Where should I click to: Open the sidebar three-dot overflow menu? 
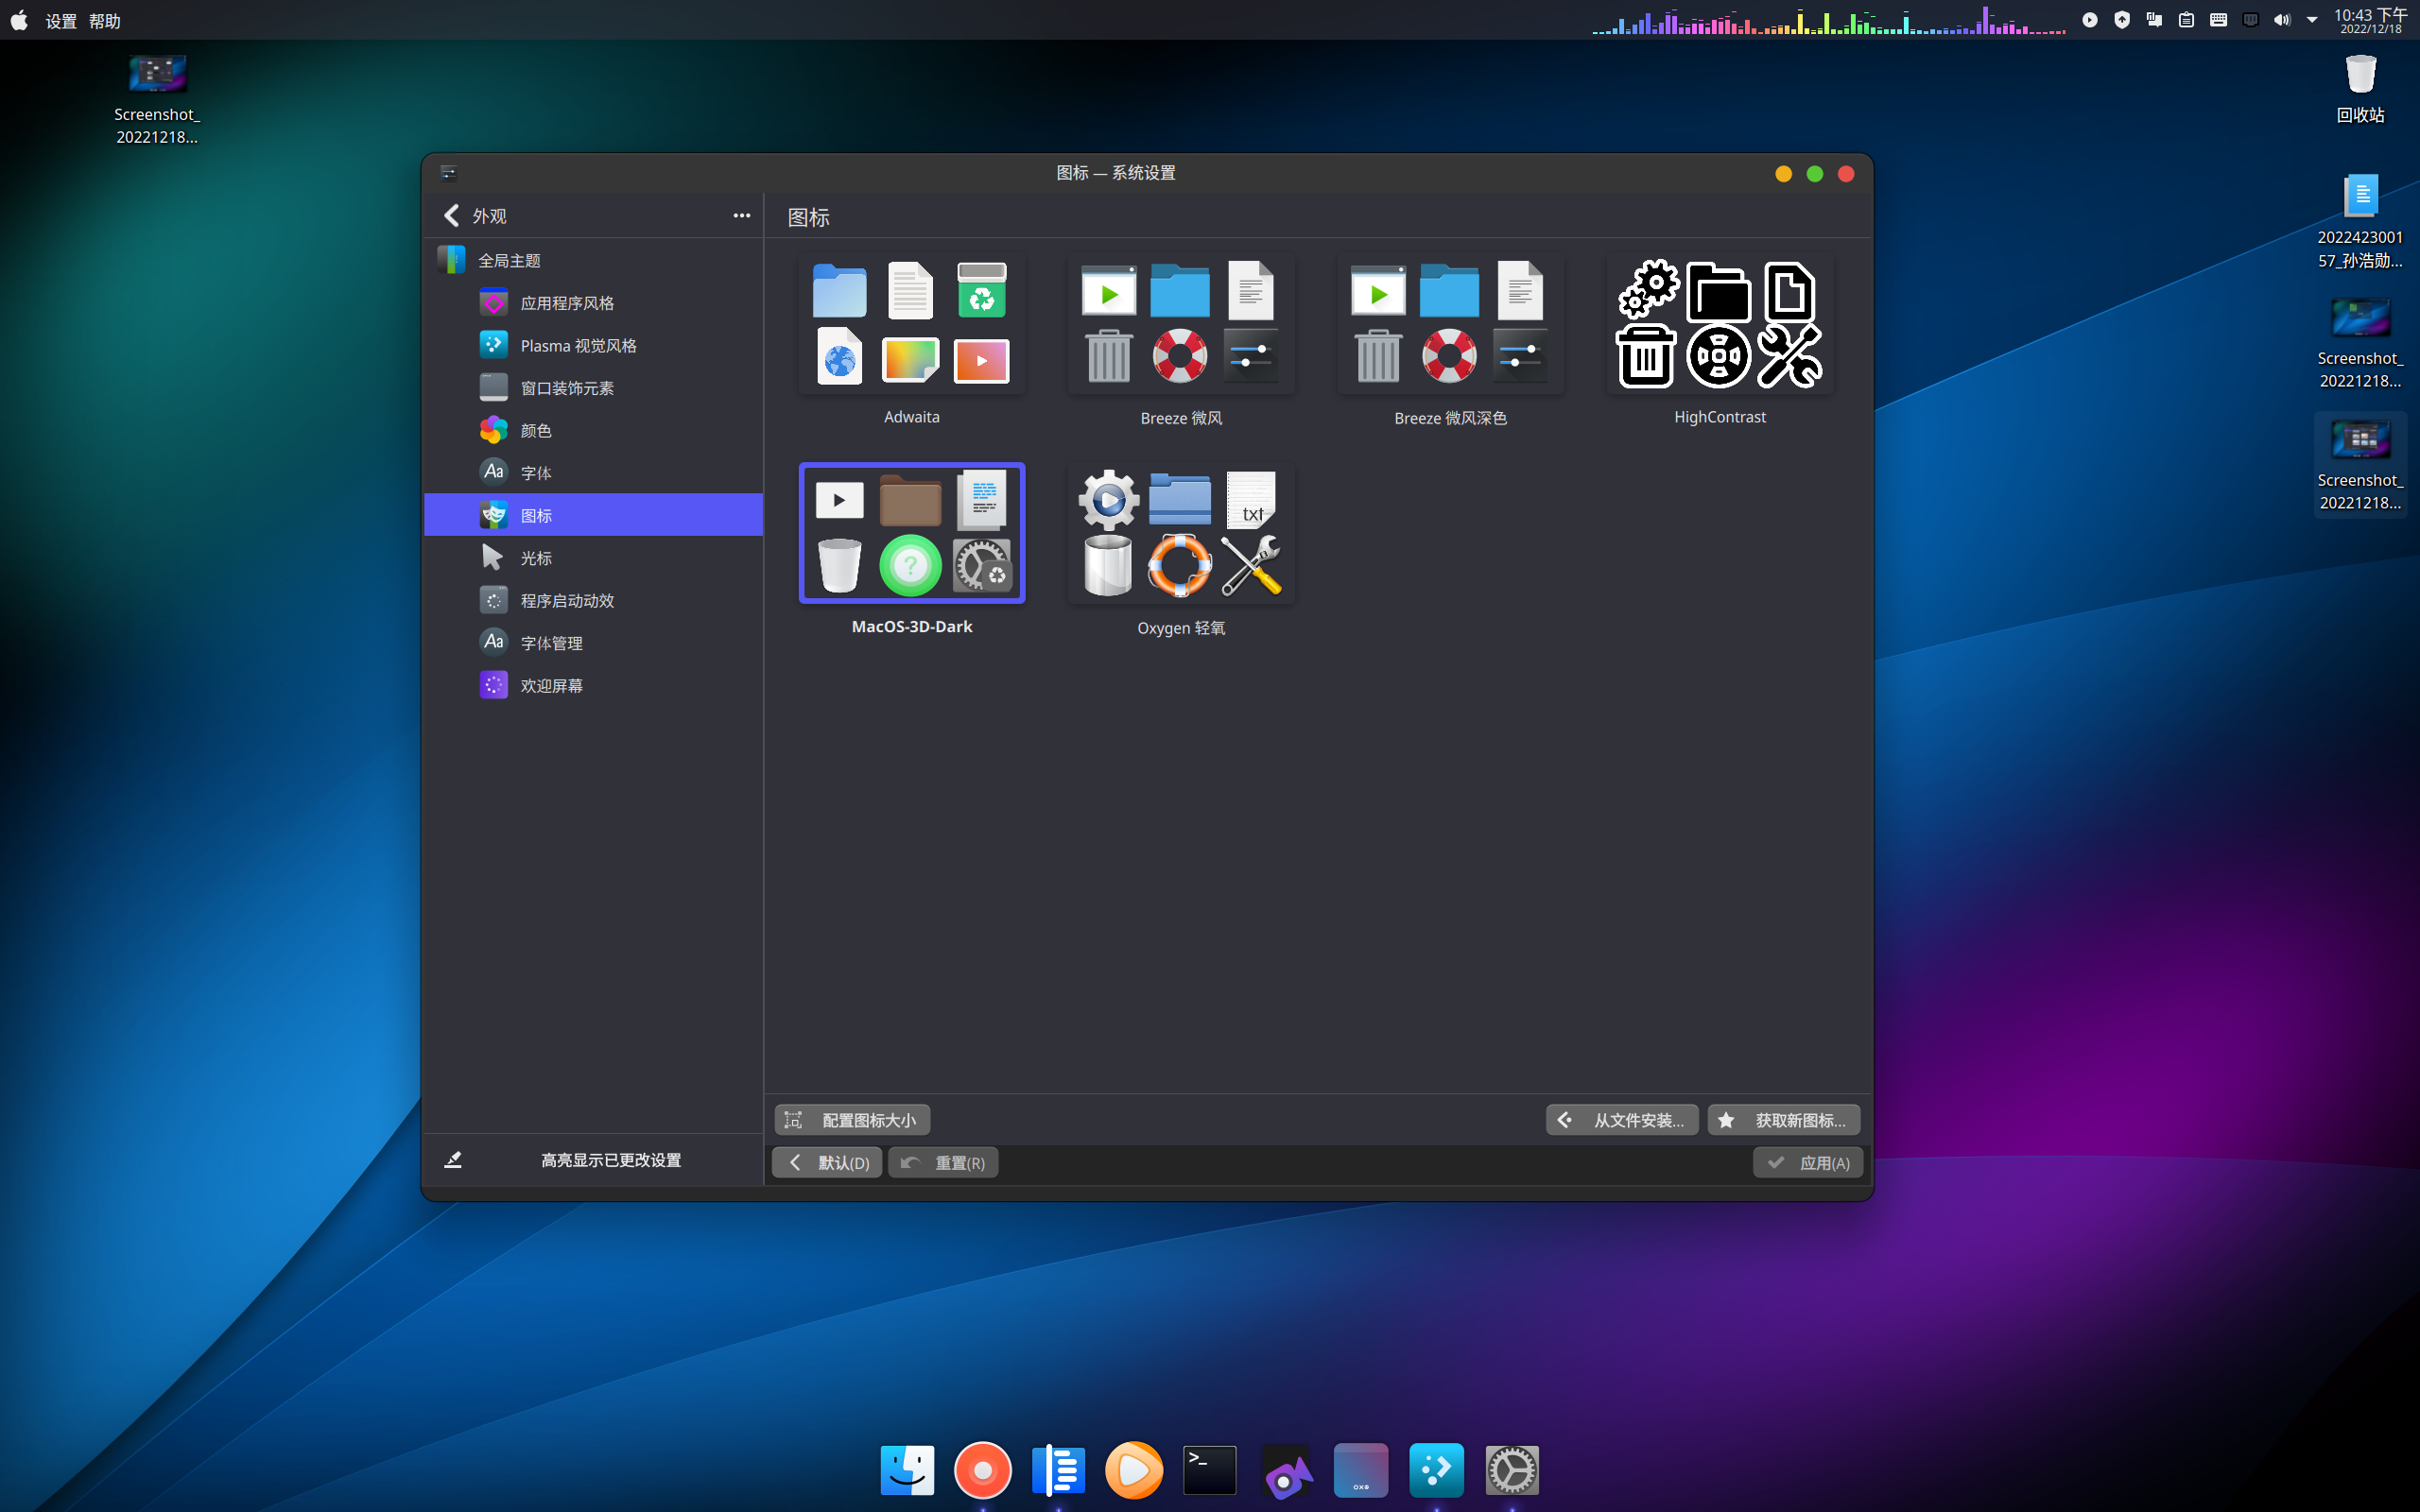741,216
